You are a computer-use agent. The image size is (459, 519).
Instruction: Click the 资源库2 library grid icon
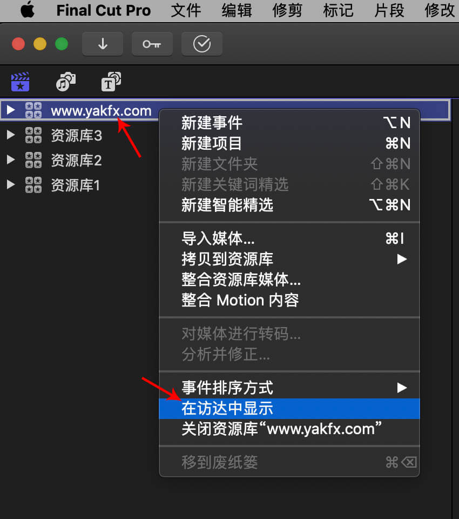(33, 160)
